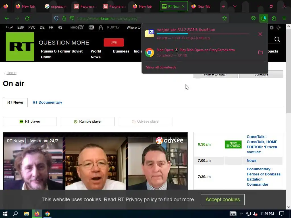
Task: Click the green RT logo
Action: 20,47
